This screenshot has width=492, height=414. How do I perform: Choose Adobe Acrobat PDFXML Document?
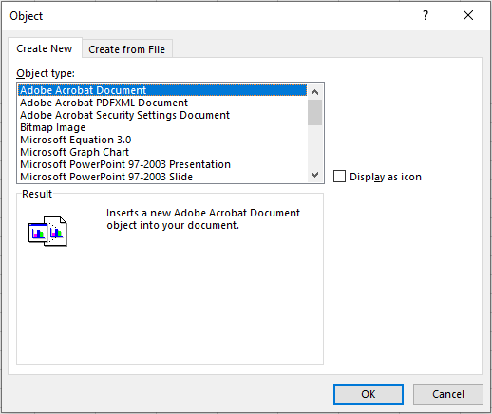(162, 103)
